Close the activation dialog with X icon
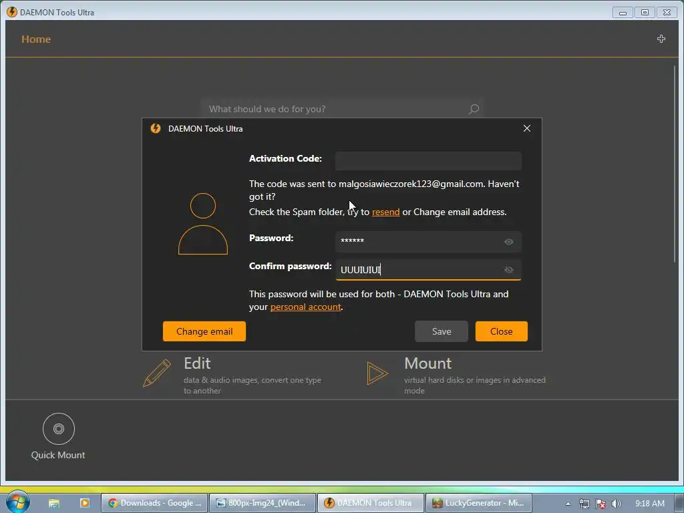Viewport: 684px width, 513px height. click(x=527, y=128)
